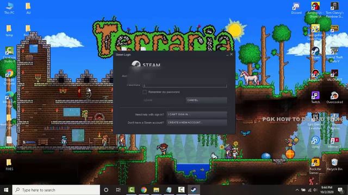Minimize the Steam Login window
Viewport: 348px width, 195px height.
pos(227,54)
